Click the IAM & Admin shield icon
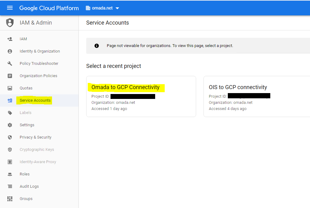 (x=10, y=23)
